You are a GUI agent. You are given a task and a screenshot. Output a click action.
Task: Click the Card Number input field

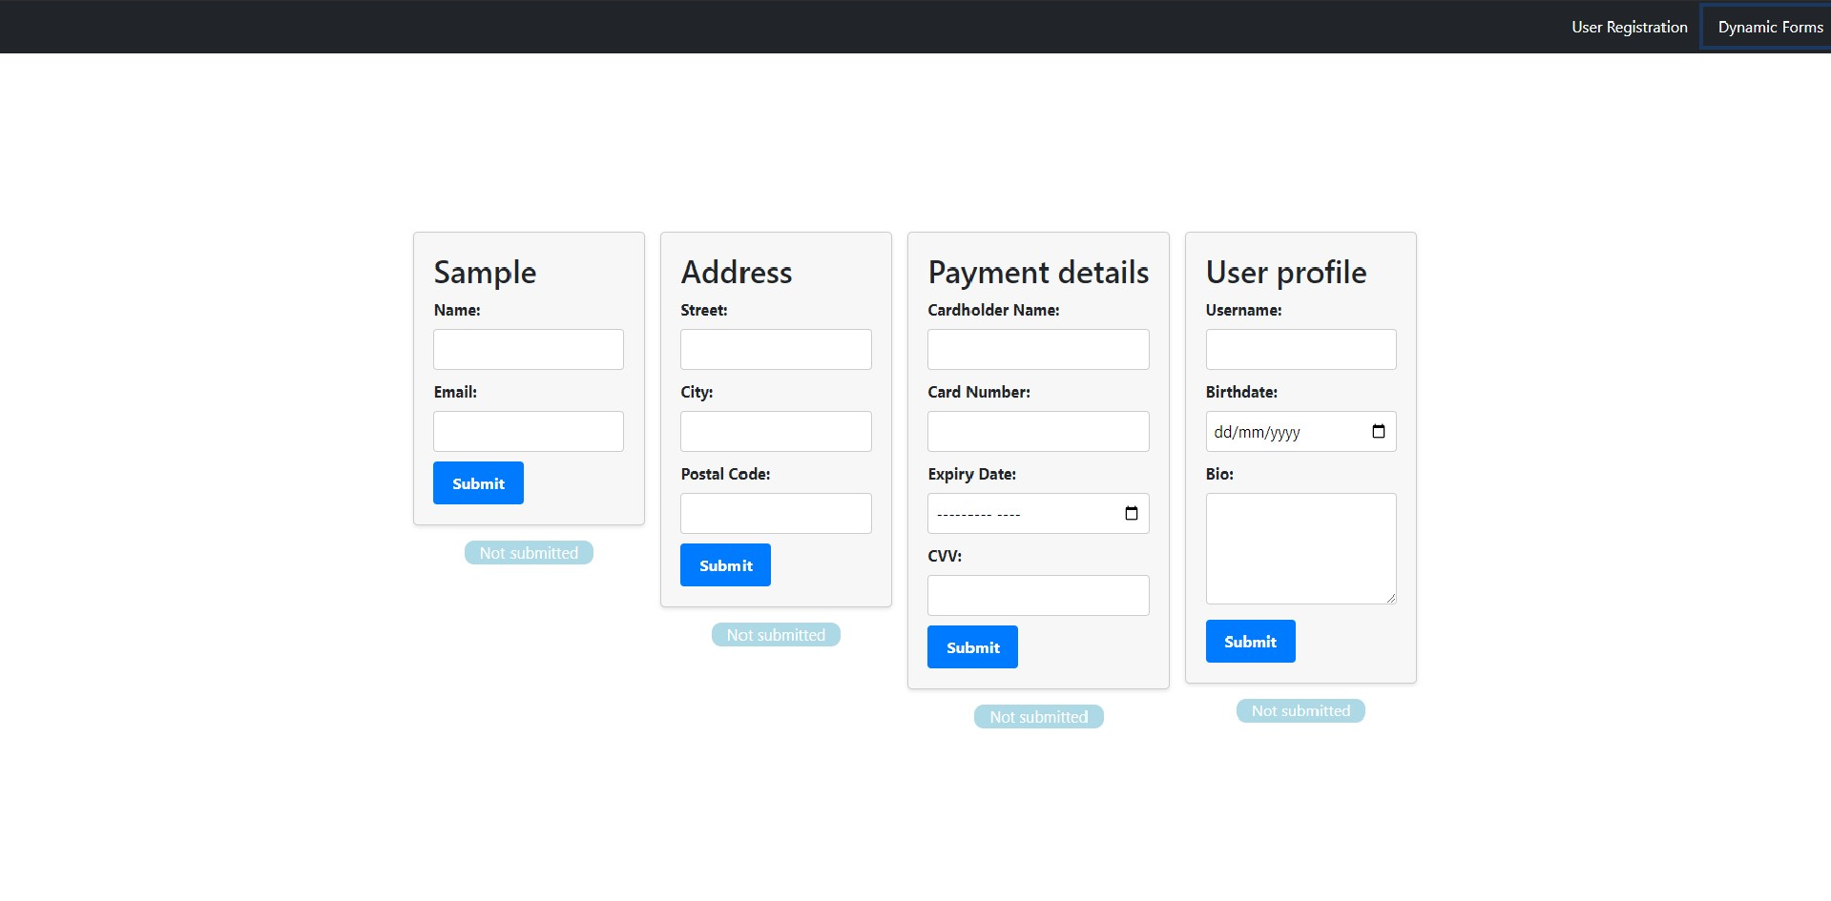(1037, 431)
